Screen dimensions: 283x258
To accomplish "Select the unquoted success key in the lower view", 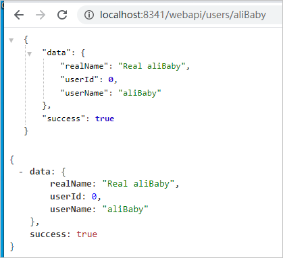I will [x=48, y=234].
